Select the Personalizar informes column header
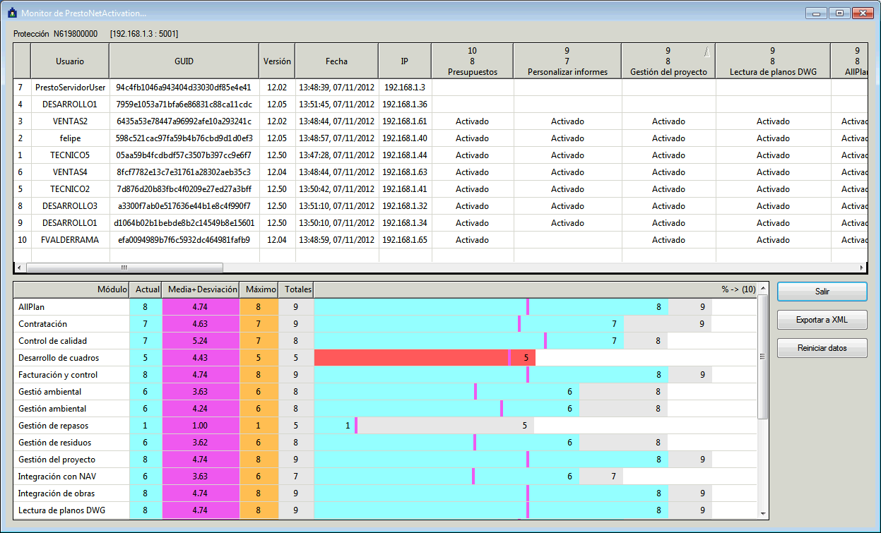881x533 pixels. tap(567, 61)
